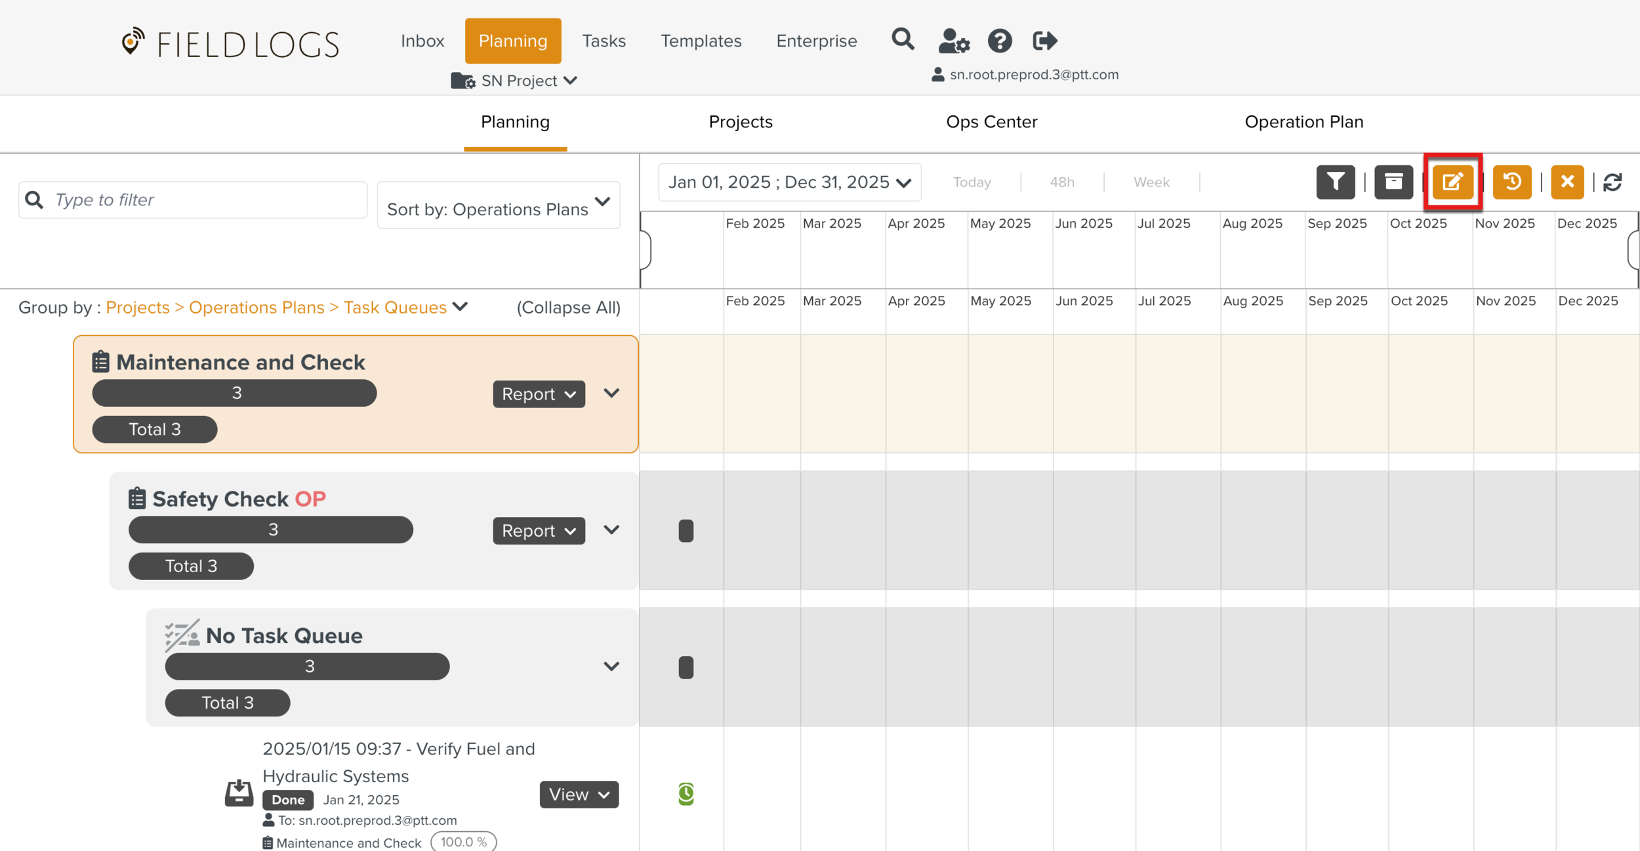Open the Inbox menu

[422, 41]
